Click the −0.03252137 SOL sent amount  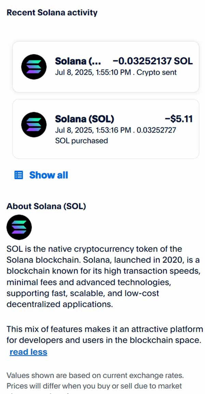(x=152, y=62)
